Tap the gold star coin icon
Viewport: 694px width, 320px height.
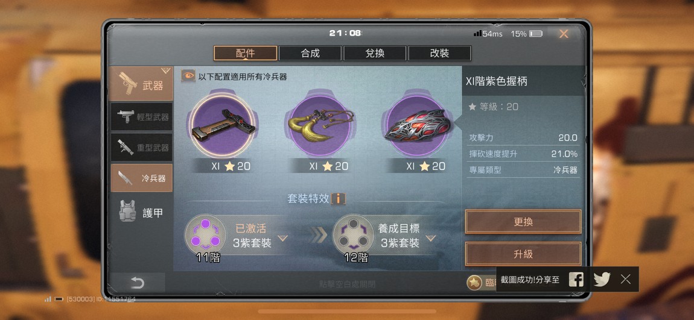coord(474,283)
